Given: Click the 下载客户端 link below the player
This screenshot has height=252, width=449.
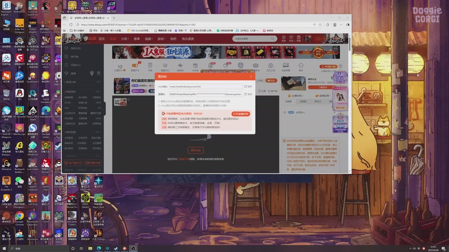Looking at the screenshot, I should tap(184, 159).
